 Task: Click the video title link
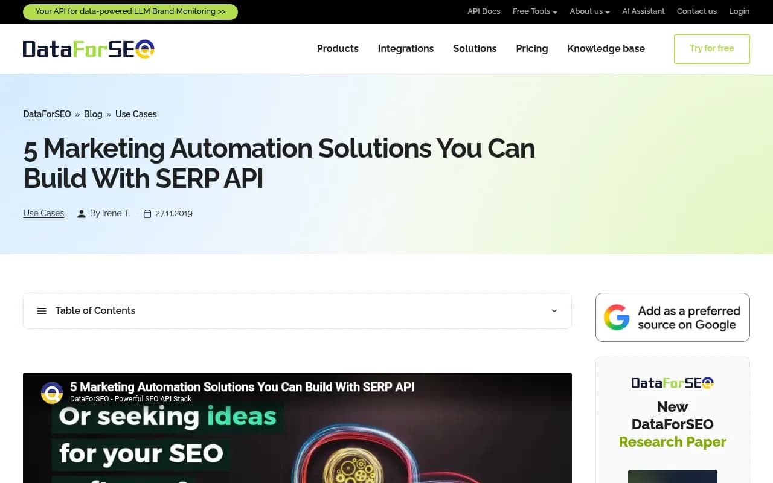242,387
